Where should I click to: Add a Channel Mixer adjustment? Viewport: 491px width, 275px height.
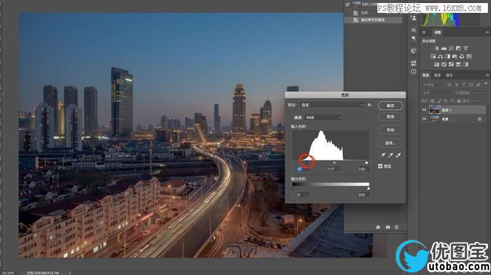(462, 56)
